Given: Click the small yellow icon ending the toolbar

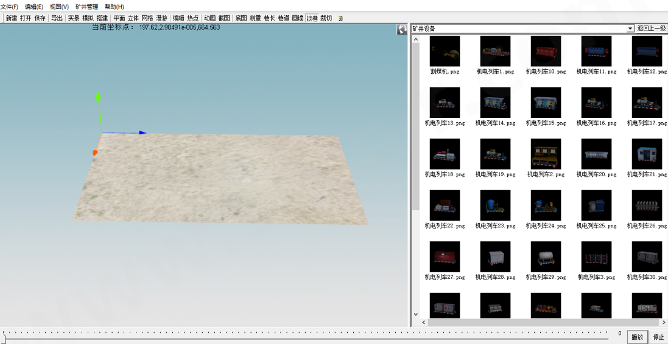Looking at the screenshot, I should (x=340, y=18).
